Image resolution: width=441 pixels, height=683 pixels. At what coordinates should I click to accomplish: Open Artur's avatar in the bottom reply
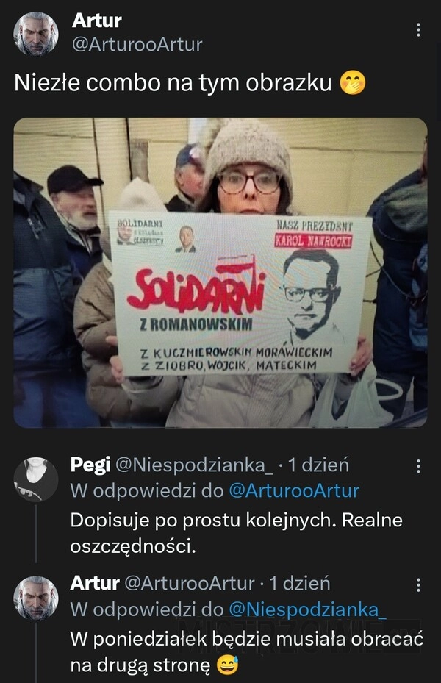[36, 598]
